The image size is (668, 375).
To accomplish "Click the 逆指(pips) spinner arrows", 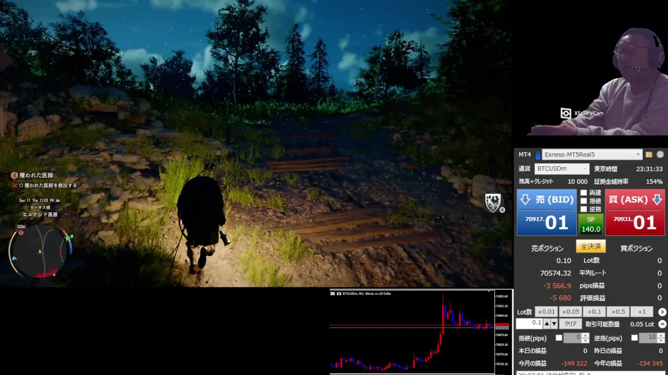I will tap(661, 338).
